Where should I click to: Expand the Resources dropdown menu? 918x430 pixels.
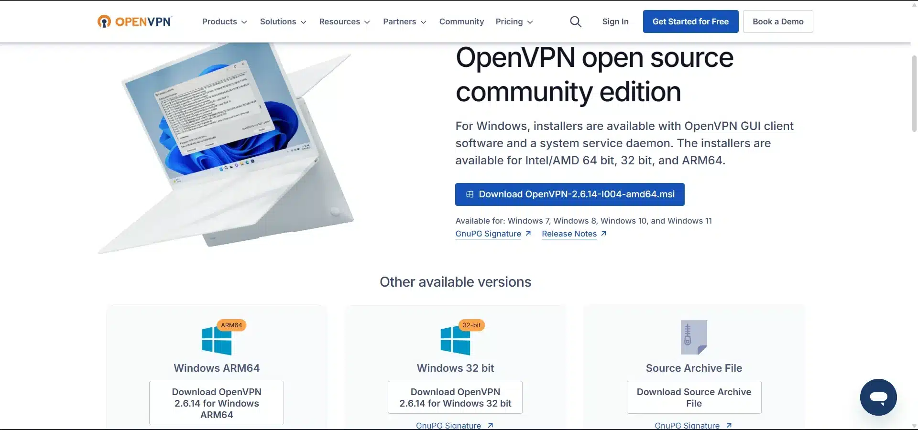click(344, 21)
